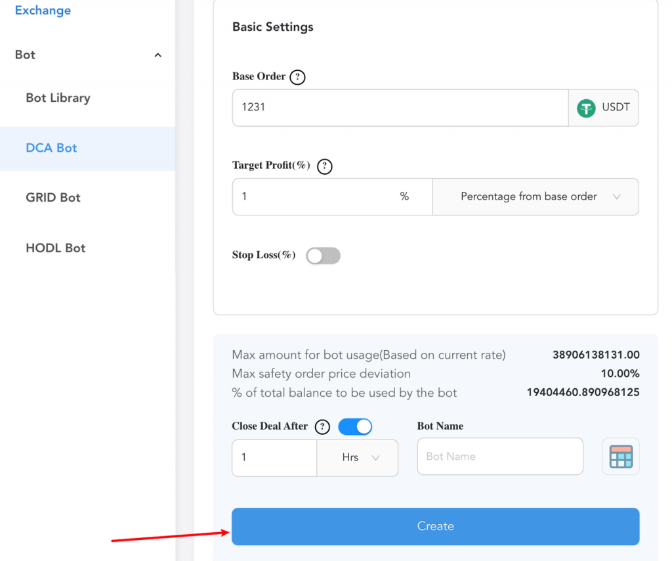
Task: Click the question mark next to Target Profit(%)
Action: [x=324, y=166]
